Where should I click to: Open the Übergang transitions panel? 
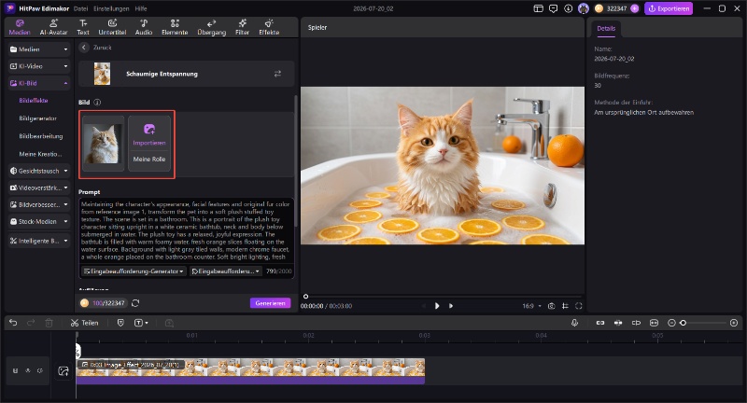click(212, 27)
